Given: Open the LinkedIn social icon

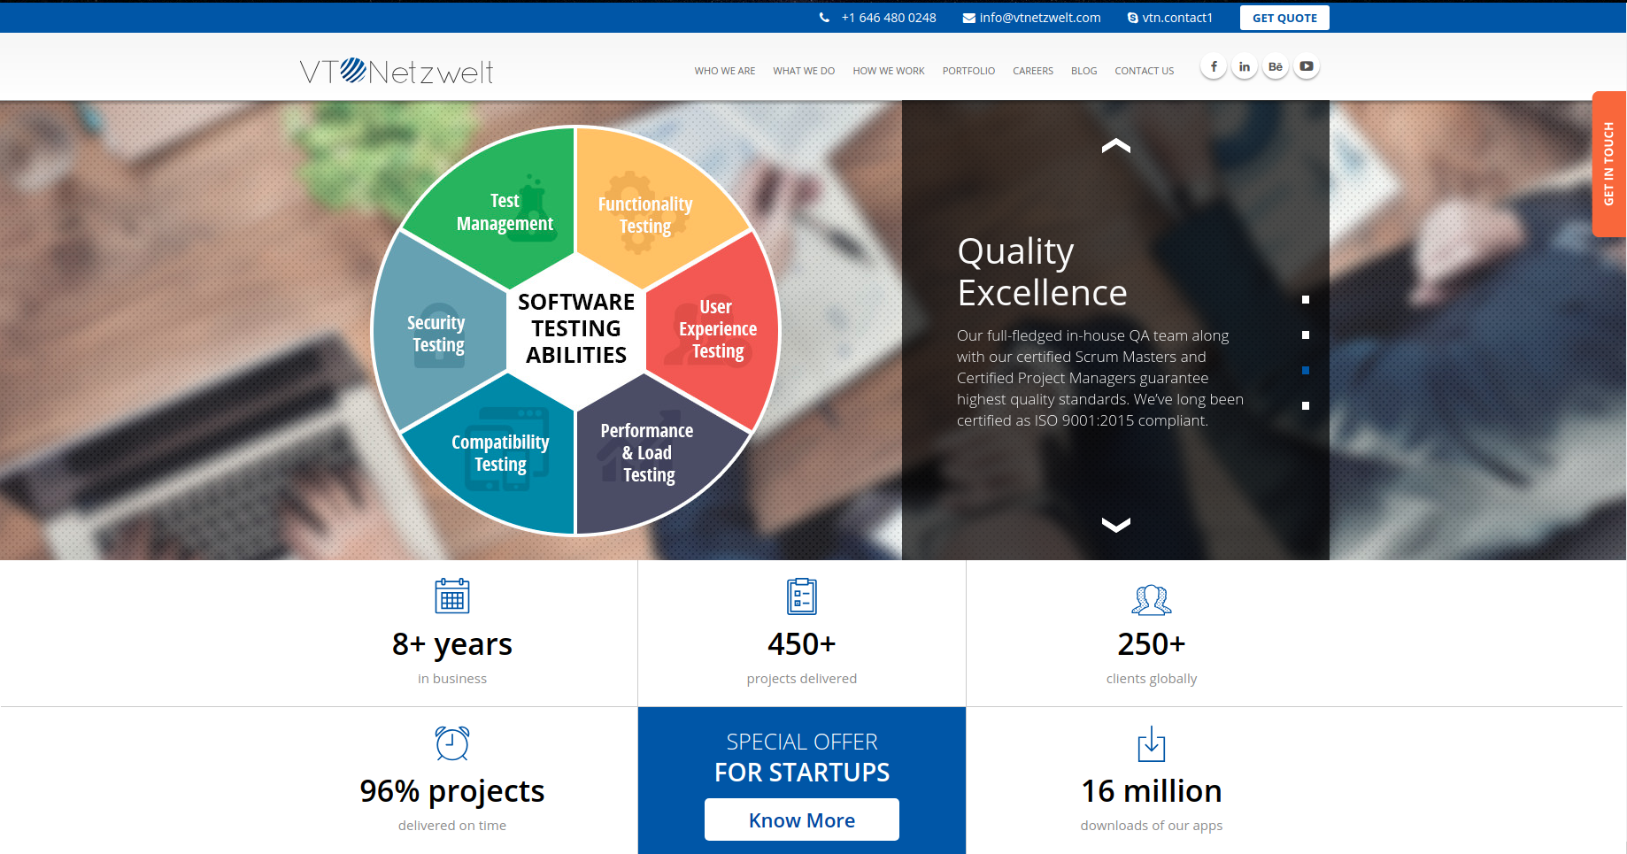Looking at the screenshot, I should coord(1245,66).
